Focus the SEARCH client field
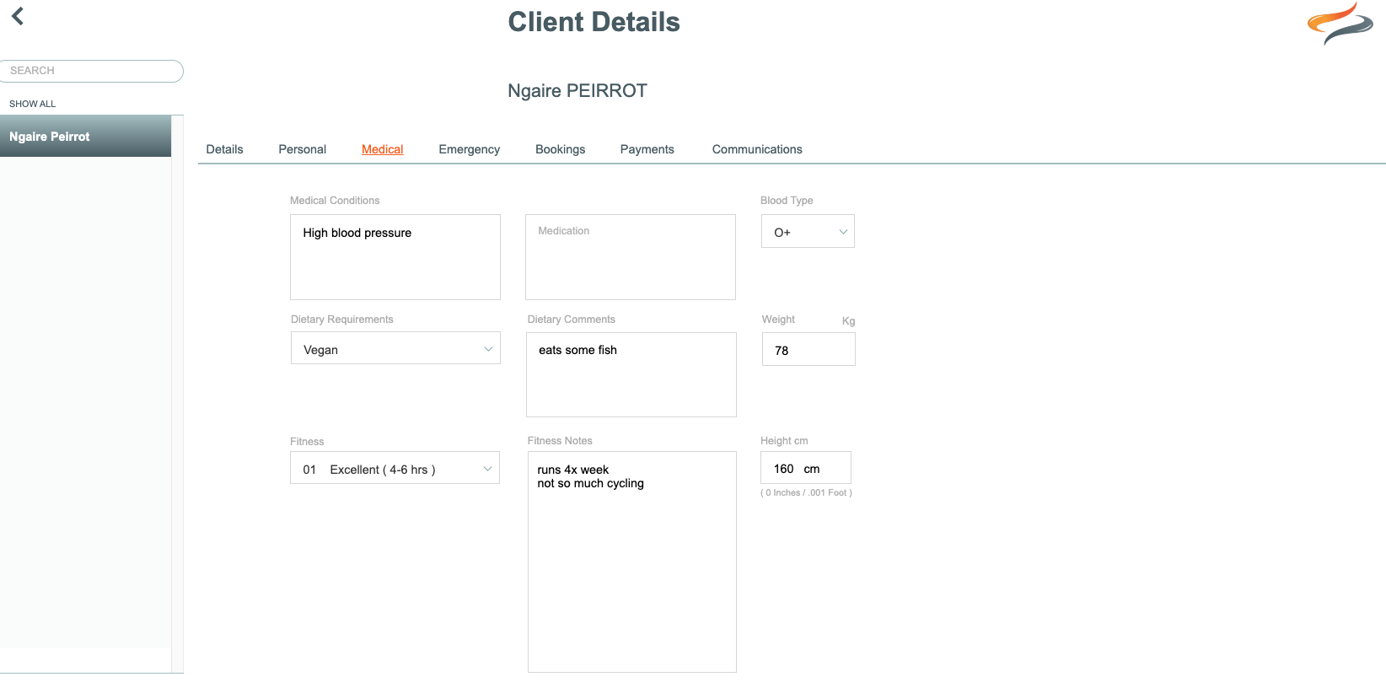Screen dimensions: 1386x693 pos(91,71)
